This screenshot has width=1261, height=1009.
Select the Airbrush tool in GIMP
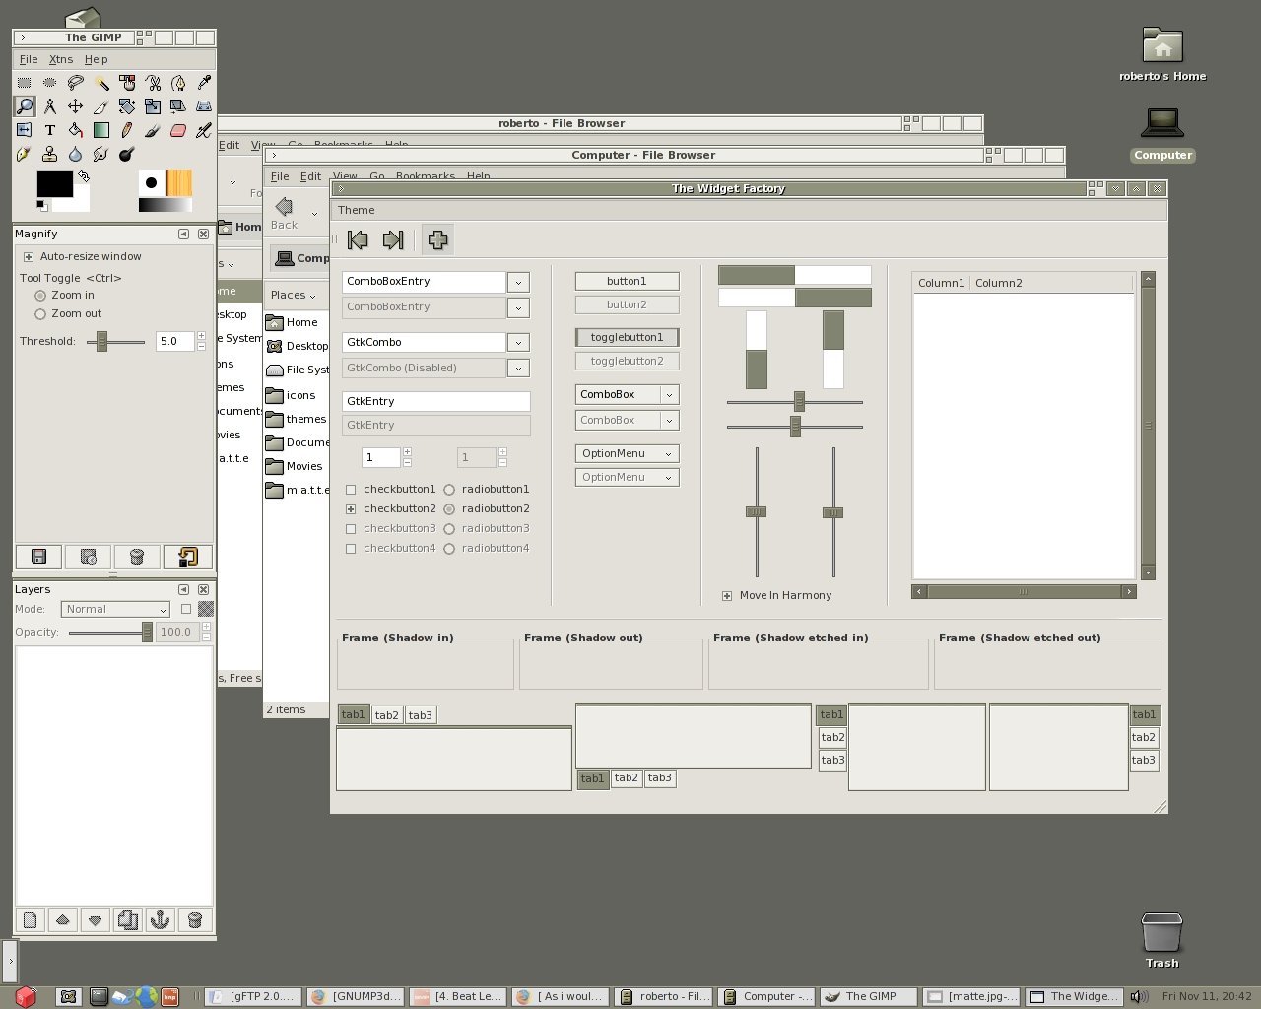pyautogui.click(x=204, y=130)
